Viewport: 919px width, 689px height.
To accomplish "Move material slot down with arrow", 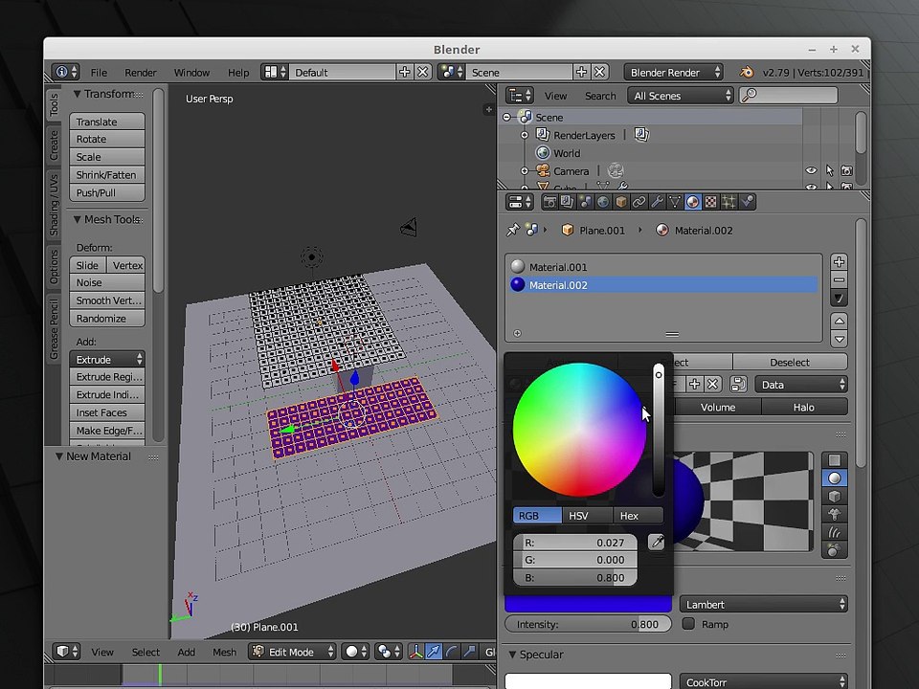I will pyautogui.click(x=839, y=339).
